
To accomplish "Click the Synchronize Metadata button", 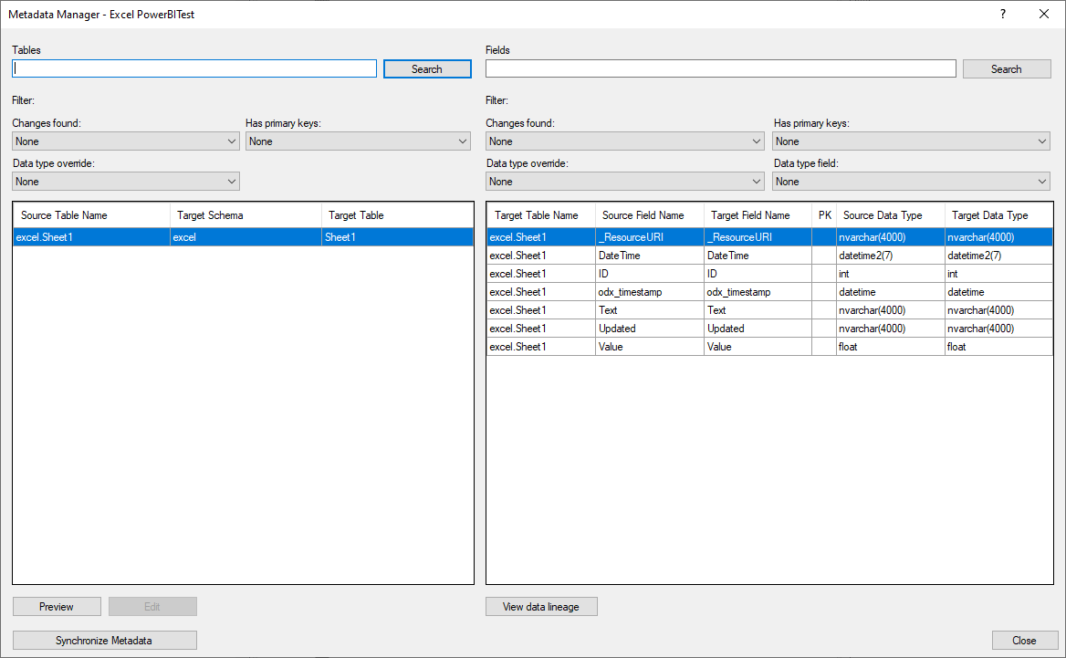I will click(104, 641).
